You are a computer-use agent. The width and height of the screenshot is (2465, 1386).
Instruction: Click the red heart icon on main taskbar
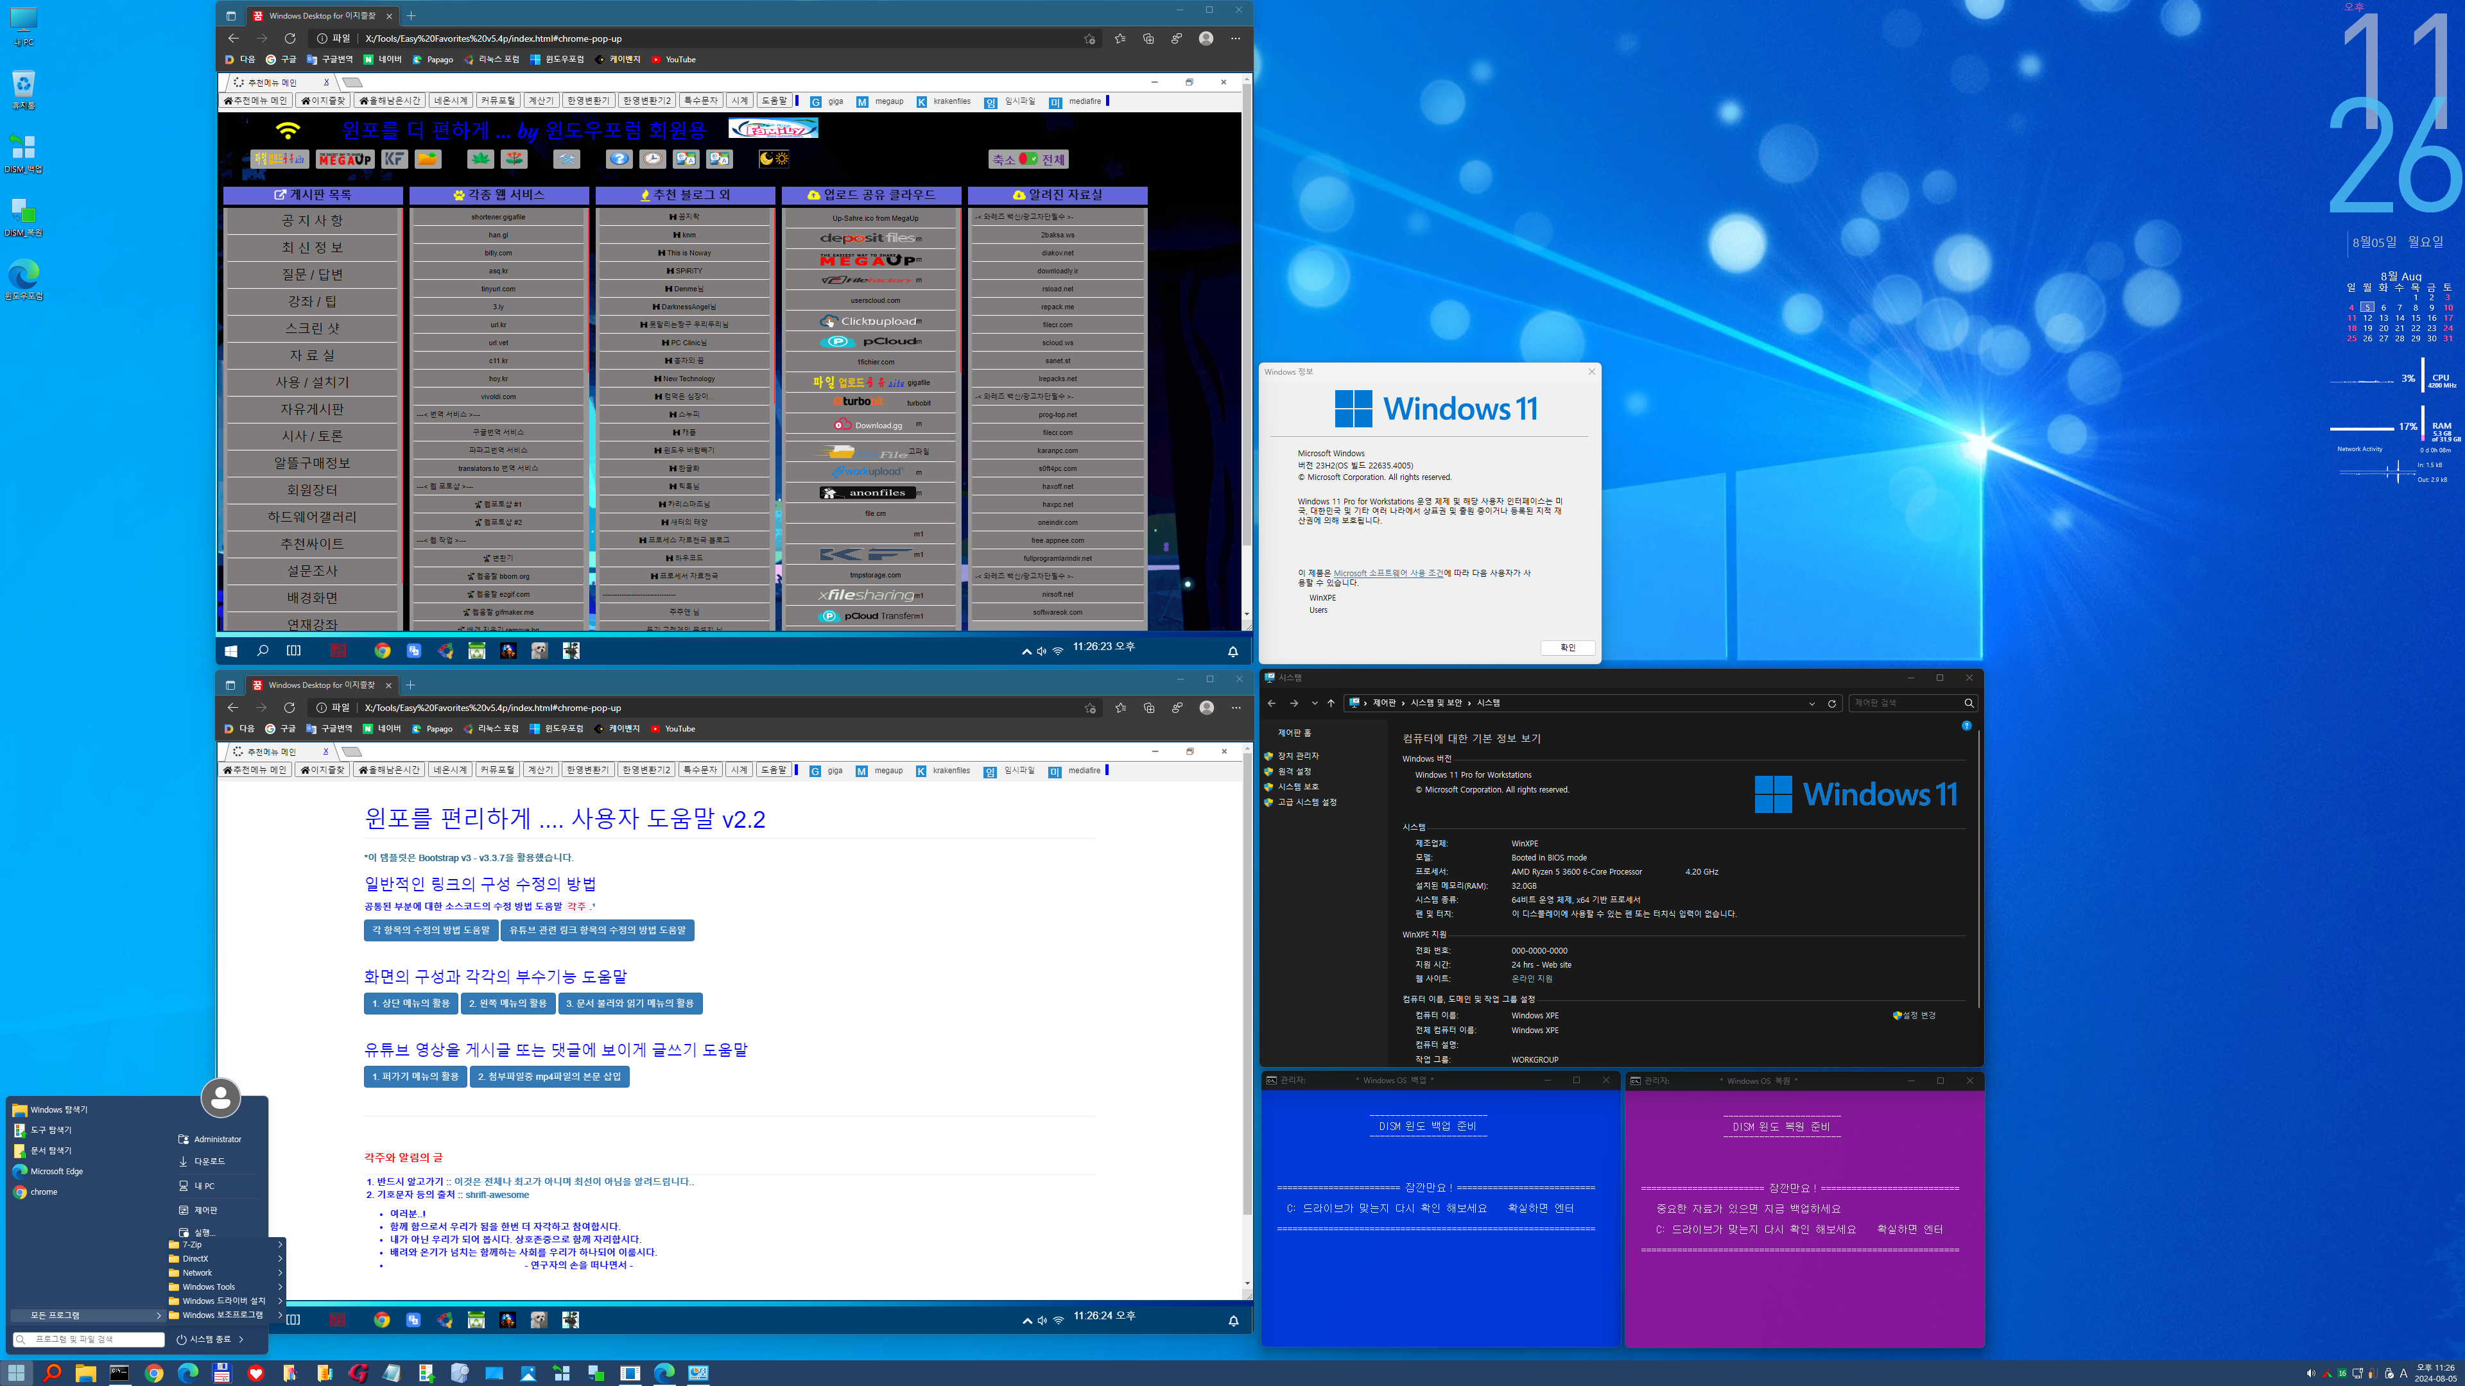(x=255, y=1373)
